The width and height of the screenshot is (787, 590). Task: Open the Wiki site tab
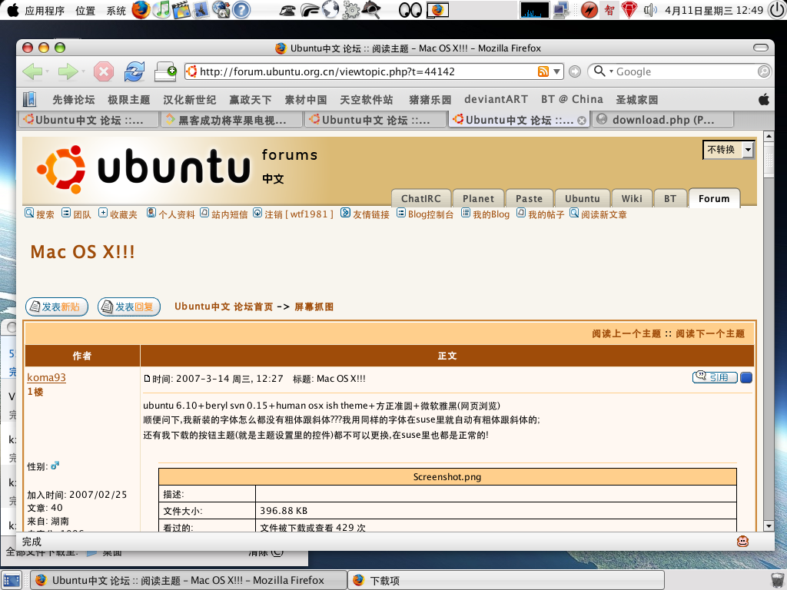pos(632,198)
